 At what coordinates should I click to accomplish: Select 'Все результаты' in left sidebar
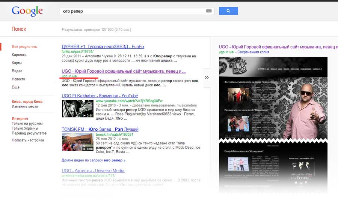coord(24,47)
